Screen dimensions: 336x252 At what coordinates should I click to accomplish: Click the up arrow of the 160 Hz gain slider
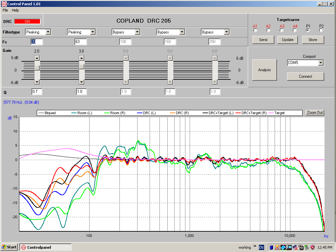(170, 58)
